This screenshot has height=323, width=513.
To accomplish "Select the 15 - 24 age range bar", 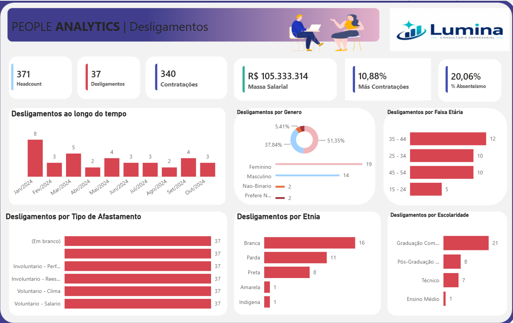I will point(426,189).
